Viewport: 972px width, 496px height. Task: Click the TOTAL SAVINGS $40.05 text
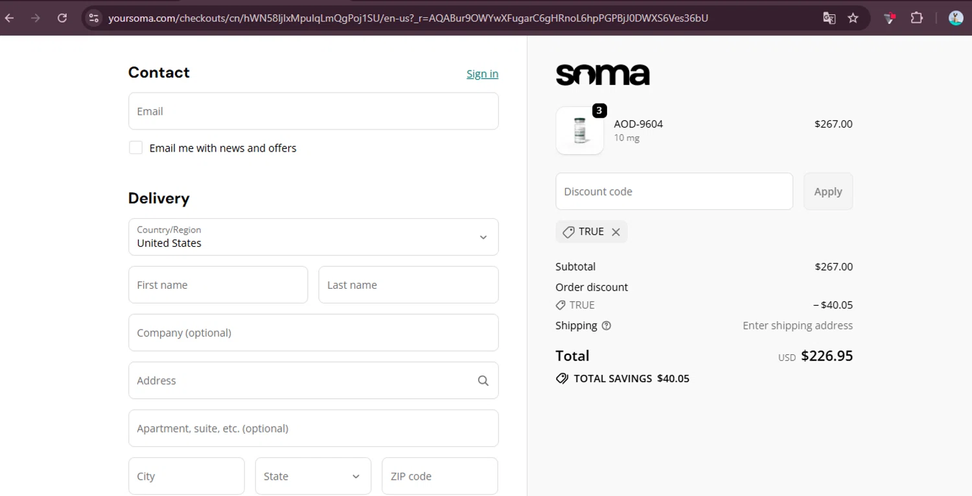point(631,379)
